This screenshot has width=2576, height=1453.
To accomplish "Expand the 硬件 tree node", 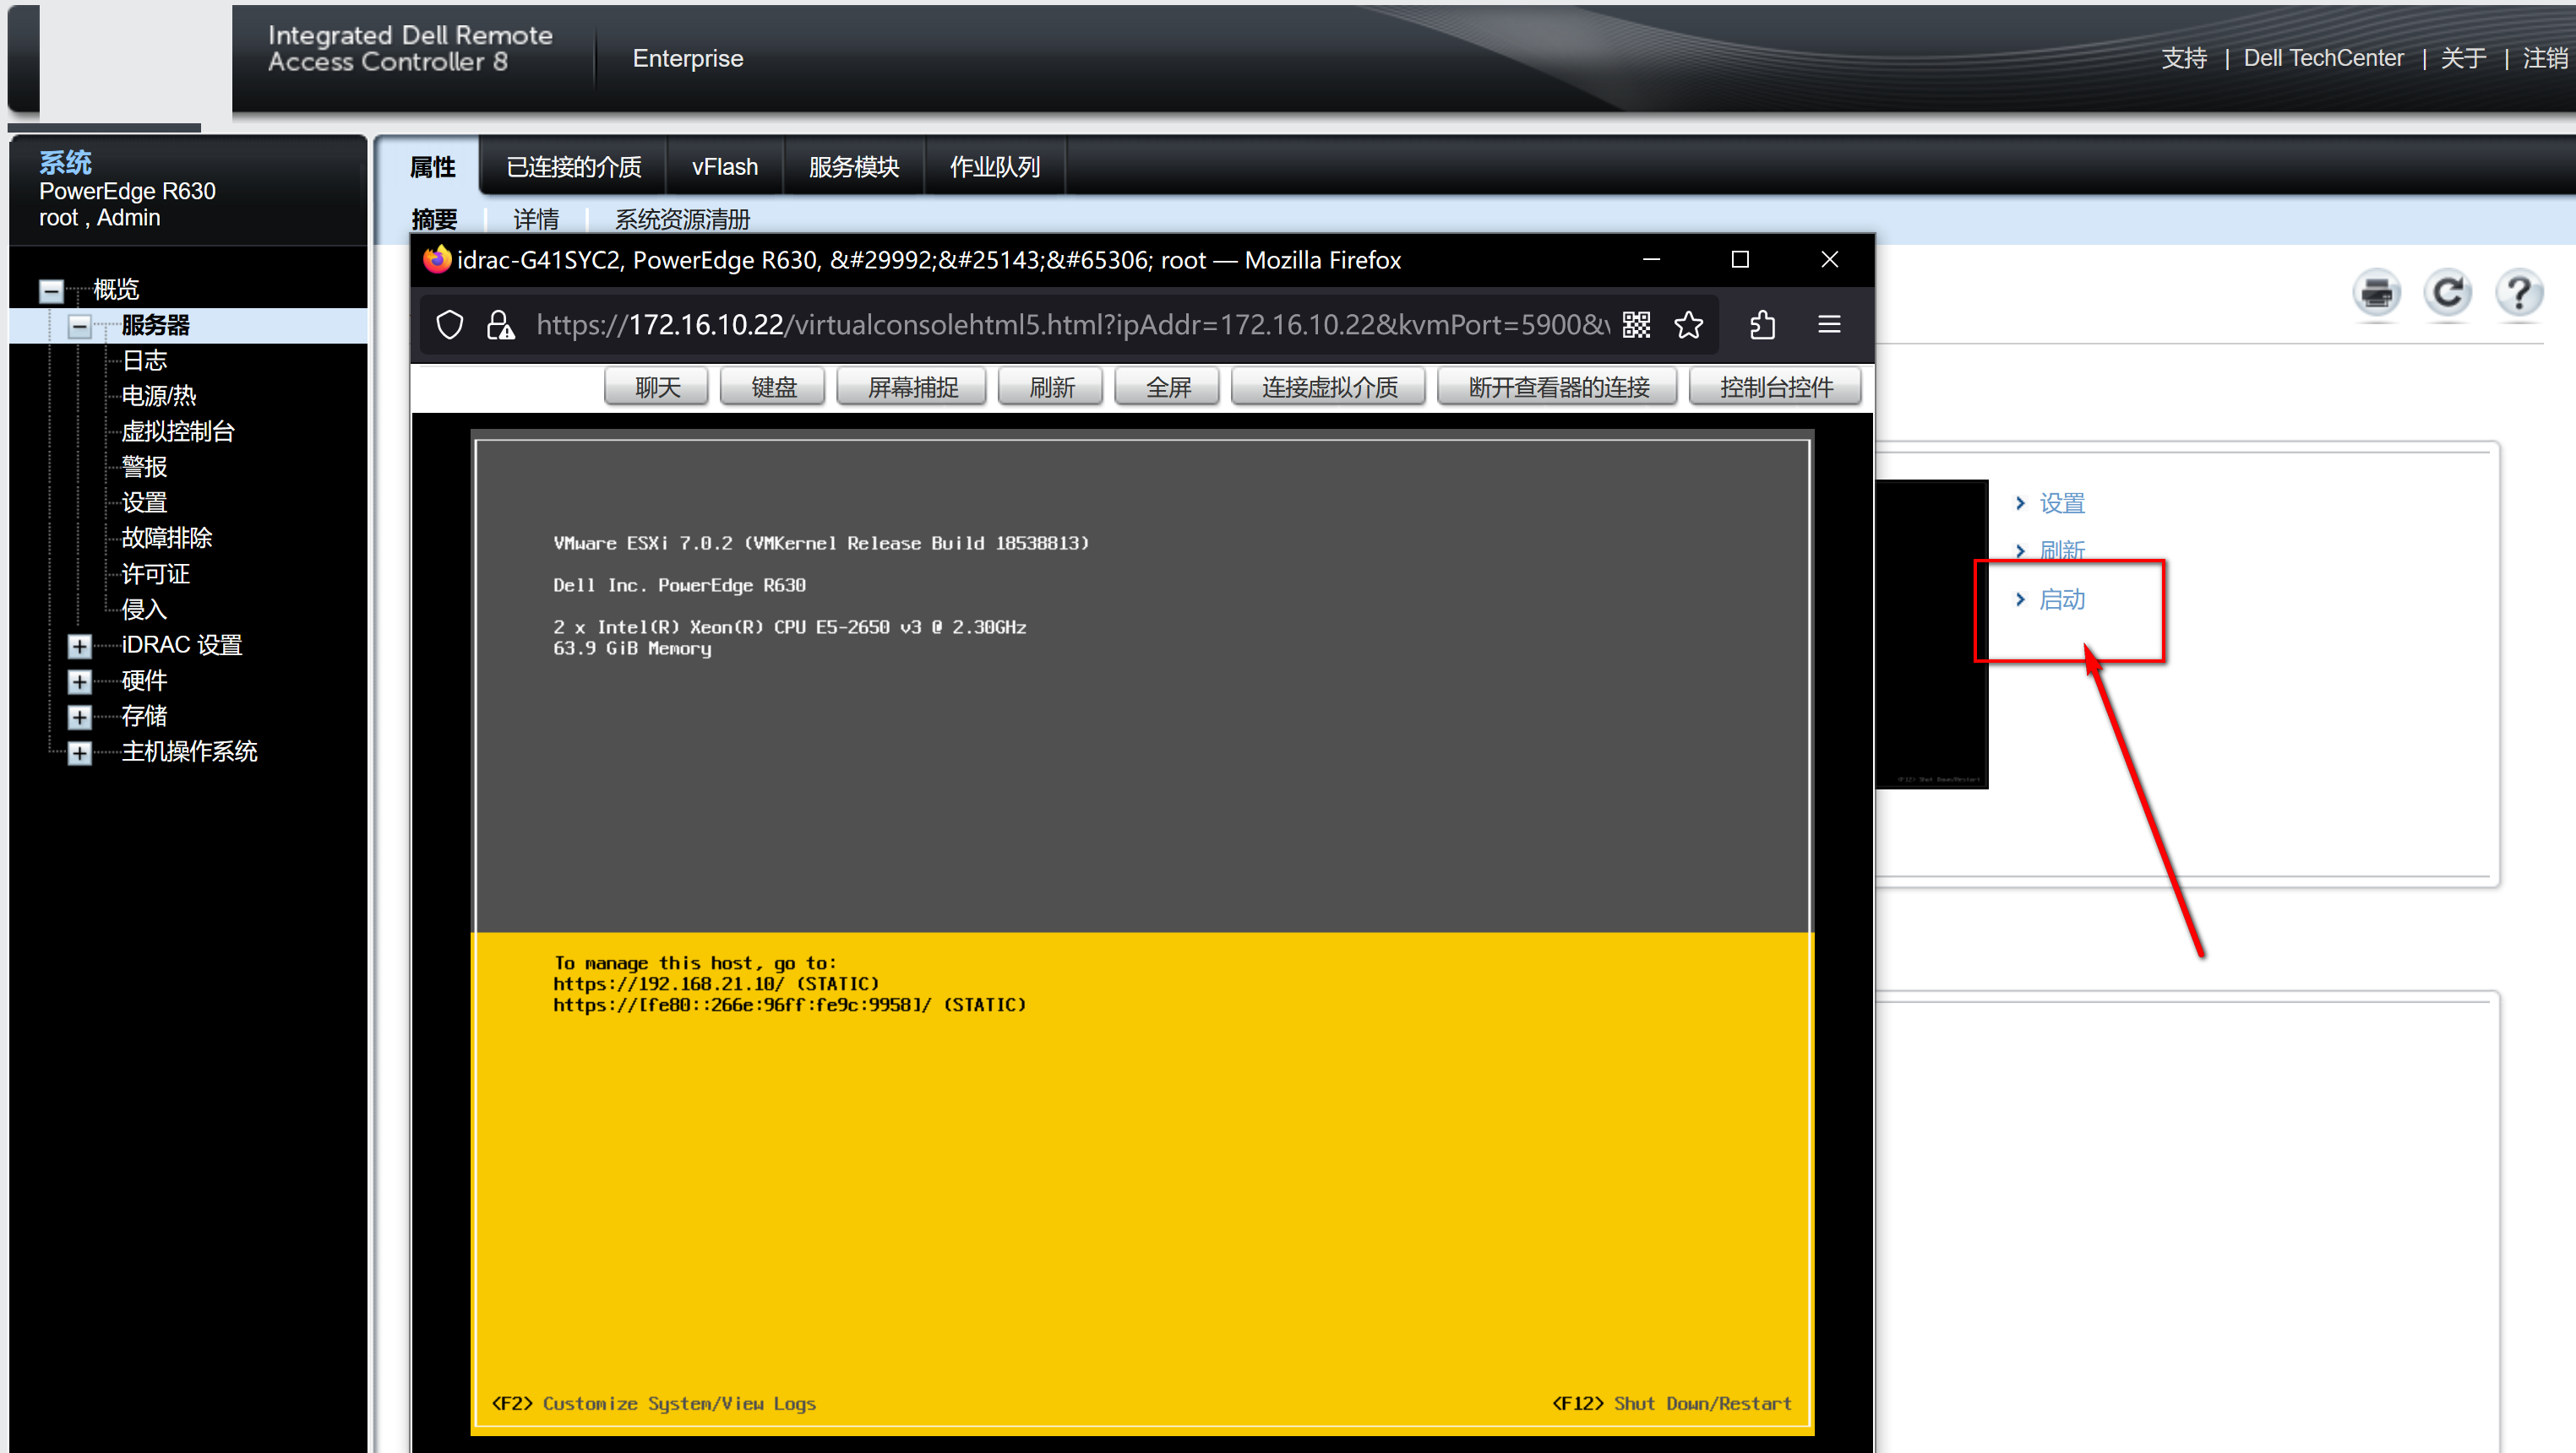I will [x=79, y=681].
